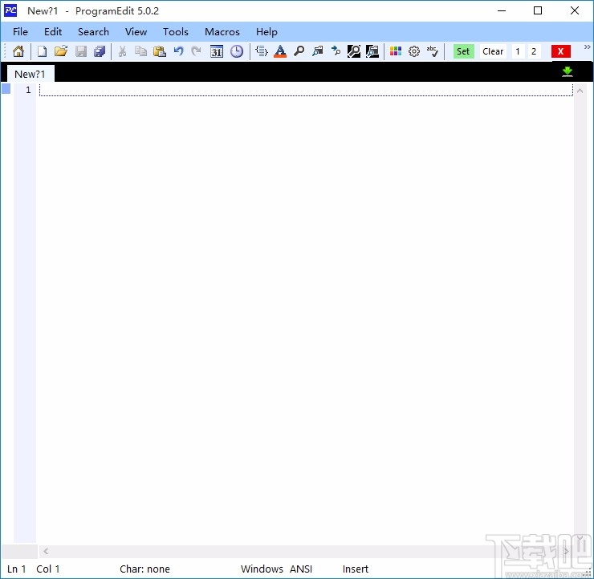Open the Macros menu

[x=222, y=32]
